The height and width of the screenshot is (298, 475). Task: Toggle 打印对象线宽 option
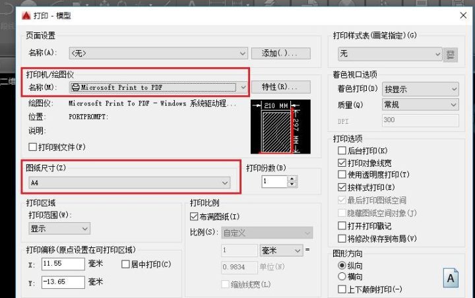click(x=342, y=163)
